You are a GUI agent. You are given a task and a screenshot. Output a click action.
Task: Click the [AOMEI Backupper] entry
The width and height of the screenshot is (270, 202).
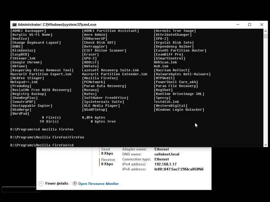28,31
